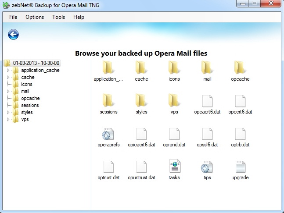Image resolution: width=284 pixels, height=213 pixels.
Task: Select styles in the folder tree
Action: [x=27, y=112]
